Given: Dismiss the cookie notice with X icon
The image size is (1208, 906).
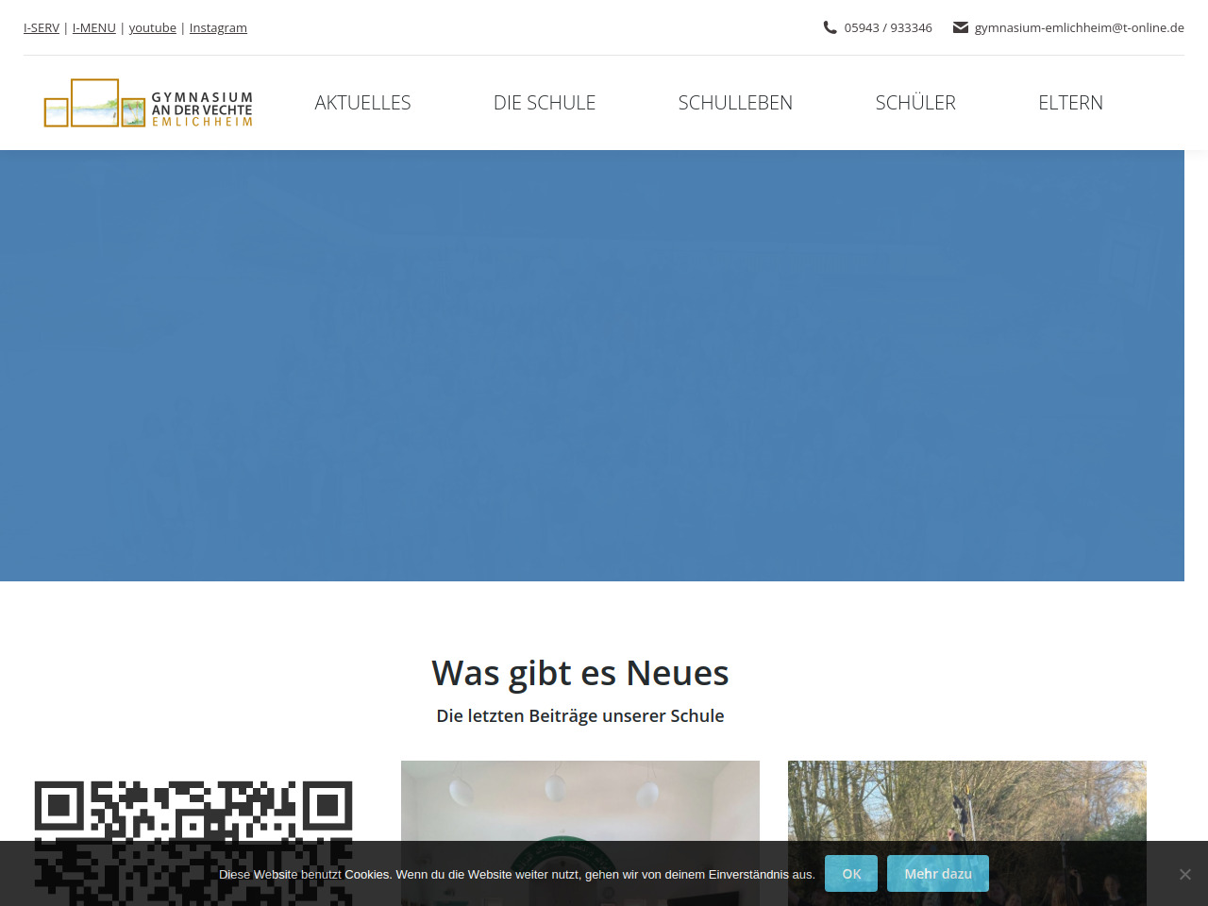Looking at the screenshot, I should click(x=1184, y=874).
